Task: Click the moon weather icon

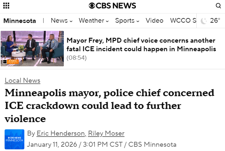Action: 204,21
